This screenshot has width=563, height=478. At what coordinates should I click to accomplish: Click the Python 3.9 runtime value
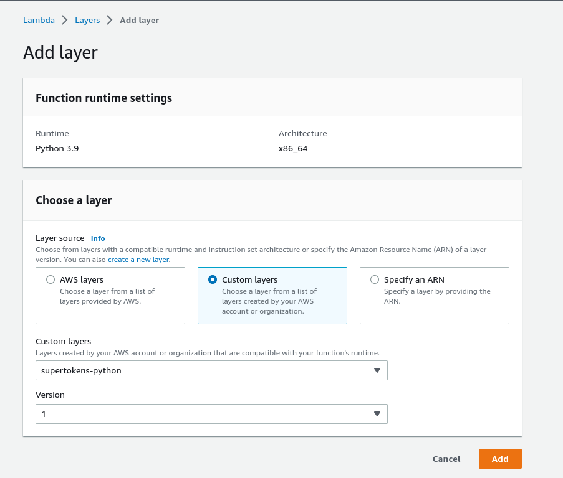pyautogui.click(x=57, y=148)
